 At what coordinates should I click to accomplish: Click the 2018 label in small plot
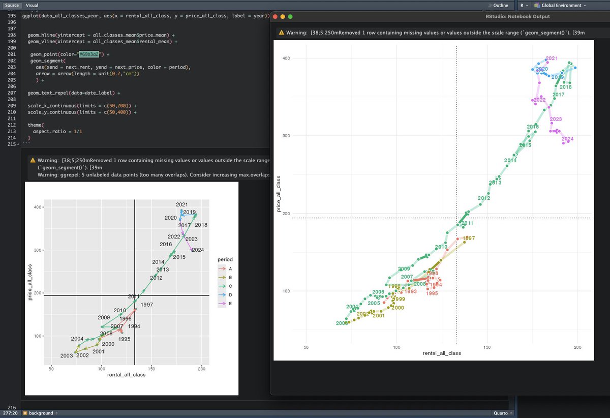pos(201,225)
